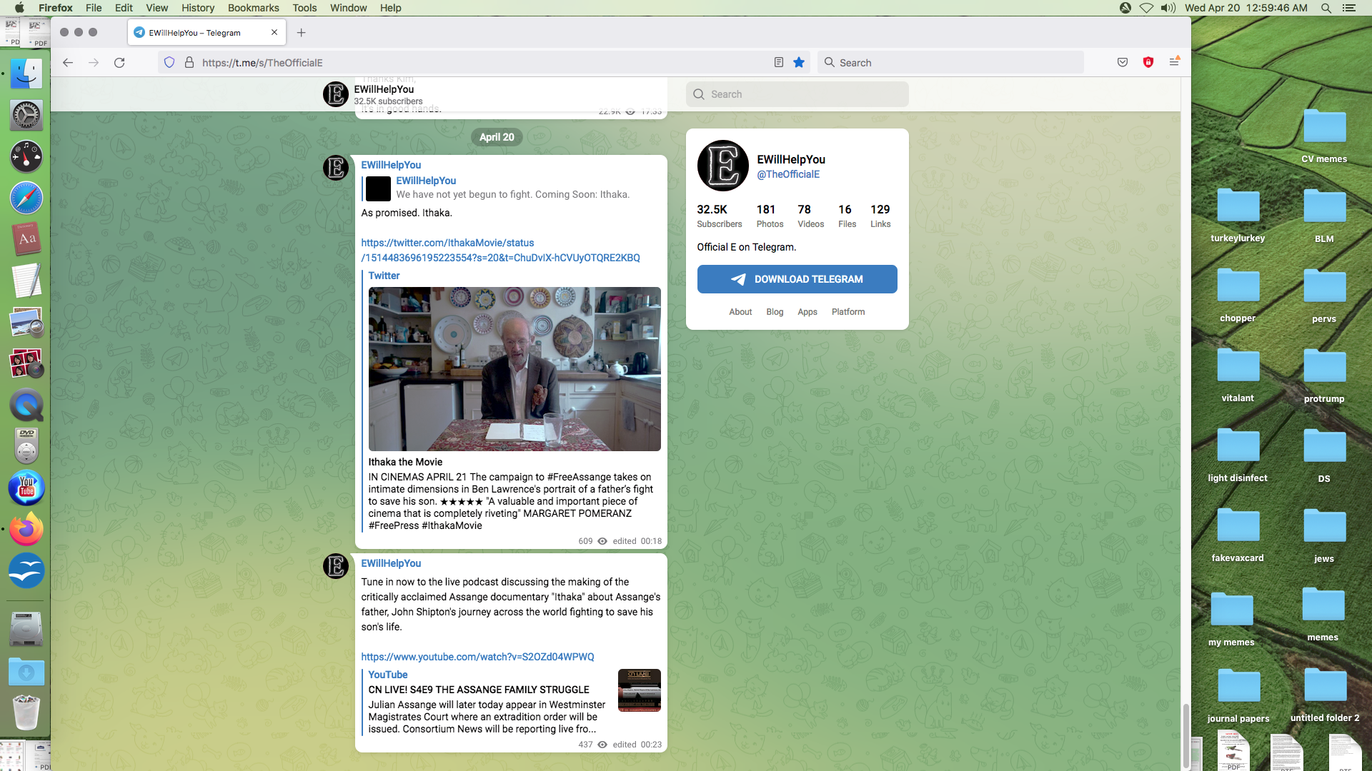
Task: Open System Preferences in the Dock
Action: [x=26, y=115]
